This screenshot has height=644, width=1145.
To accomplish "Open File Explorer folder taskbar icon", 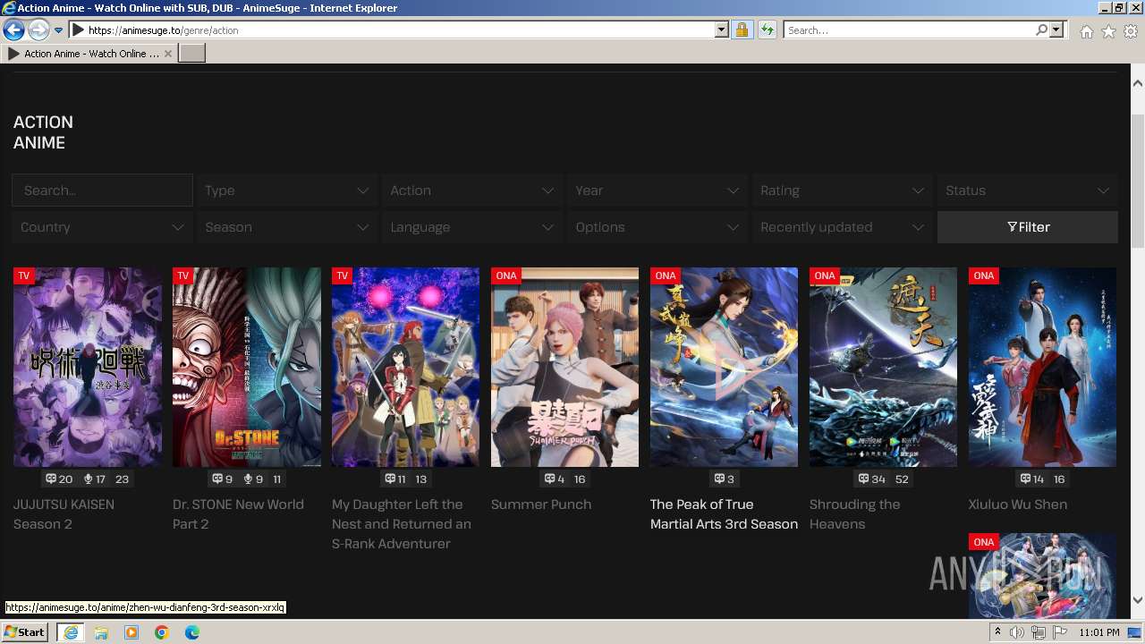I will click(101, 632).
